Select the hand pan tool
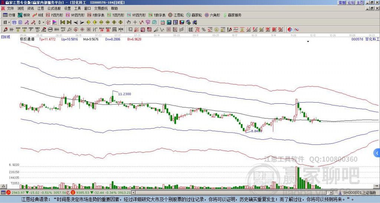 129,23
